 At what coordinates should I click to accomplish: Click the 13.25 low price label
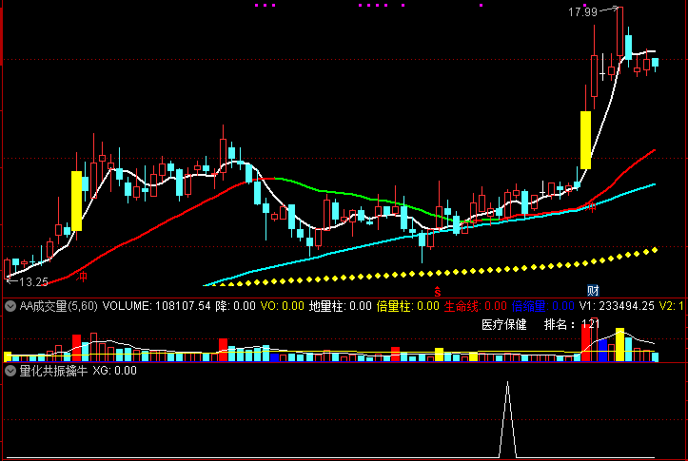pos(33,282)
